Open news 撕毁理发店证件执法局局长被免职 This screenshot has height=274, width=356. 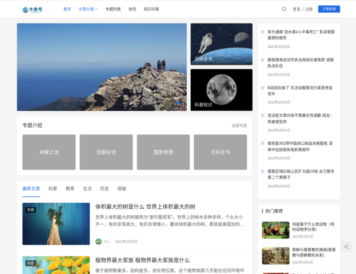point(300,62)
